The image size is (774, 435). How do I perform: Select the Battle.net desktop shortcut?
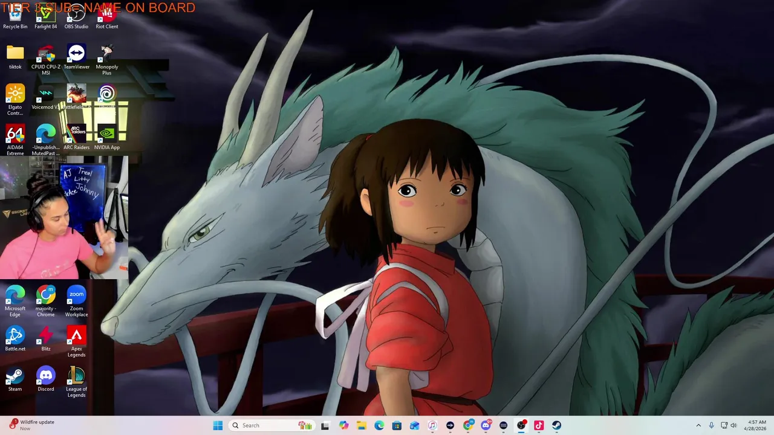(15, 339)
